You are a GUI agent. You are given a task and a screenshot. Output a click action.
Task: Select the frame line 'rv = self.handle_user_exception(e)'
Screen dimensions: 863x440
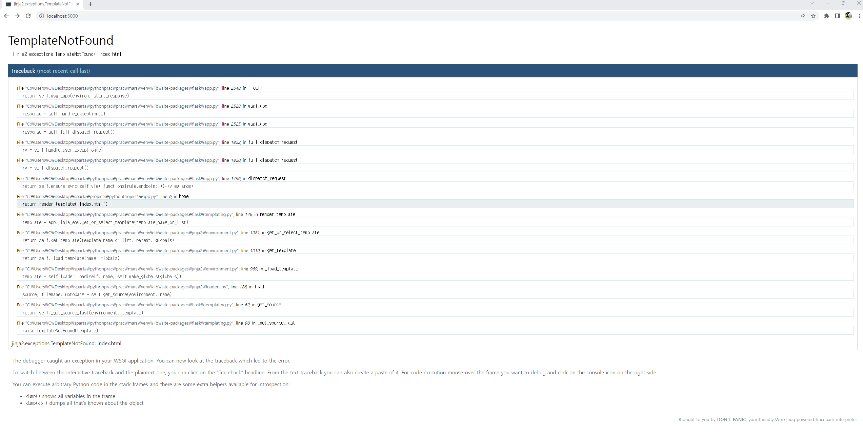click(435, 150)
